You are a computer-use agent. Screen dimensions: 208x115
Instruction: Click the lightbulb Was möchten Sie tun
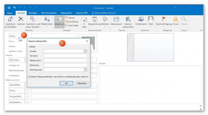coord(104,13)
